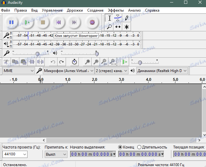Open the Дорожки menu
The image size is (206, 167).
(75, 10)
